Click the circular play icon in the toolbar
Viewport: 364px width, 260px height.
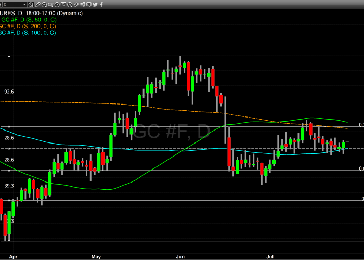pos(57,5)
